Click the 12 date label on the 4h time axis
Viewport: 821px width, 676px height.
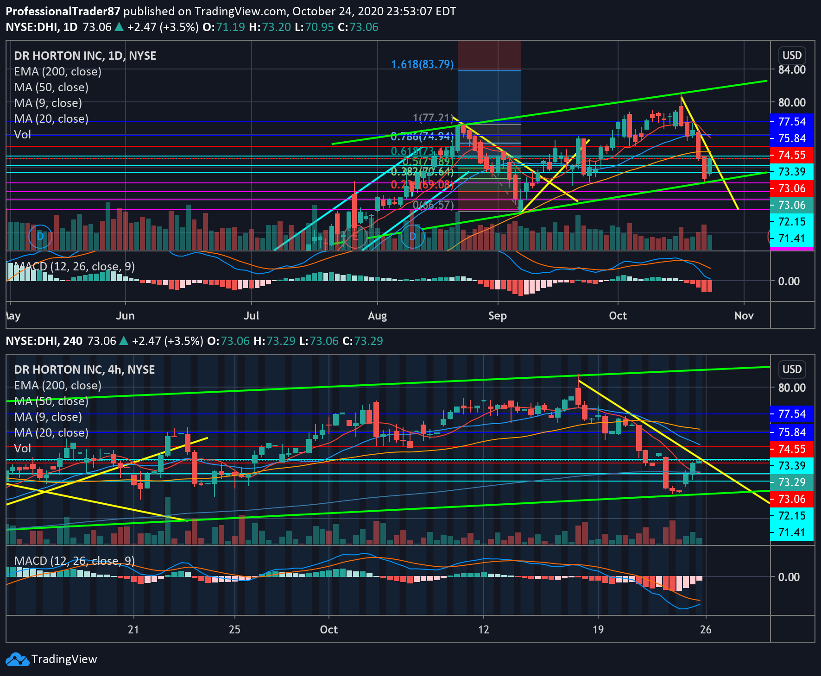click(484, 630)
